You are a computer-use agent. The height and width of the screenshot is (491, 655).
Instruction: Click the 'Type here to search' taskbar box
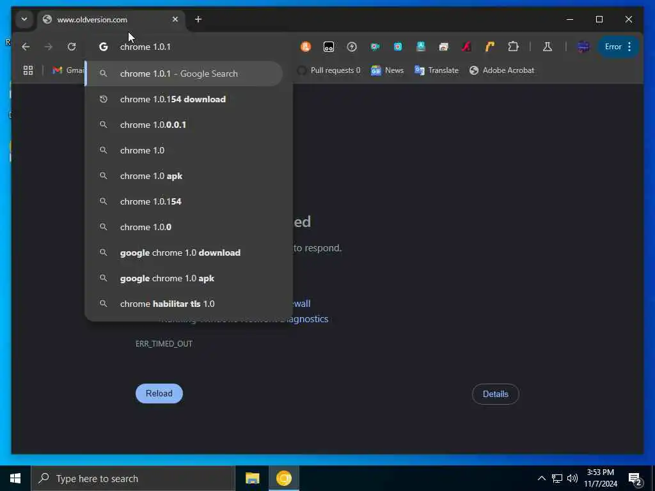[x=133, y=478]
